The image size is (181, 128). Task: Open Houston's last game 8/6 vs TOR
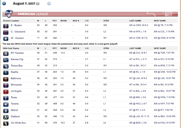(138, 38)
